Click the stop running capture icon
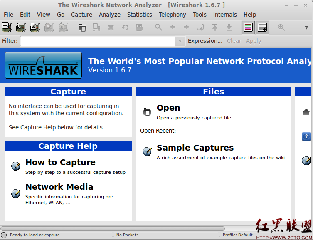Image resolution: width=313 pixels, height=240 pixels. [49, 27]
